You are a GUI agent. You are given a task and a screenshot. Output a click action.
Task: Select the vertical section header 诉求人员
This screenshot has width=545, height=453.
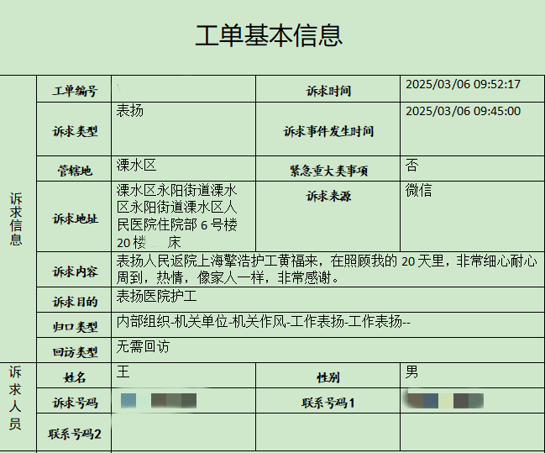[x=15, y=398]
